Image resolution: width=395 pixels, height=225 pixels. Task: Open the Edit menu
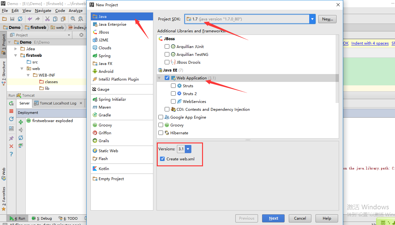tap(15, 10)
